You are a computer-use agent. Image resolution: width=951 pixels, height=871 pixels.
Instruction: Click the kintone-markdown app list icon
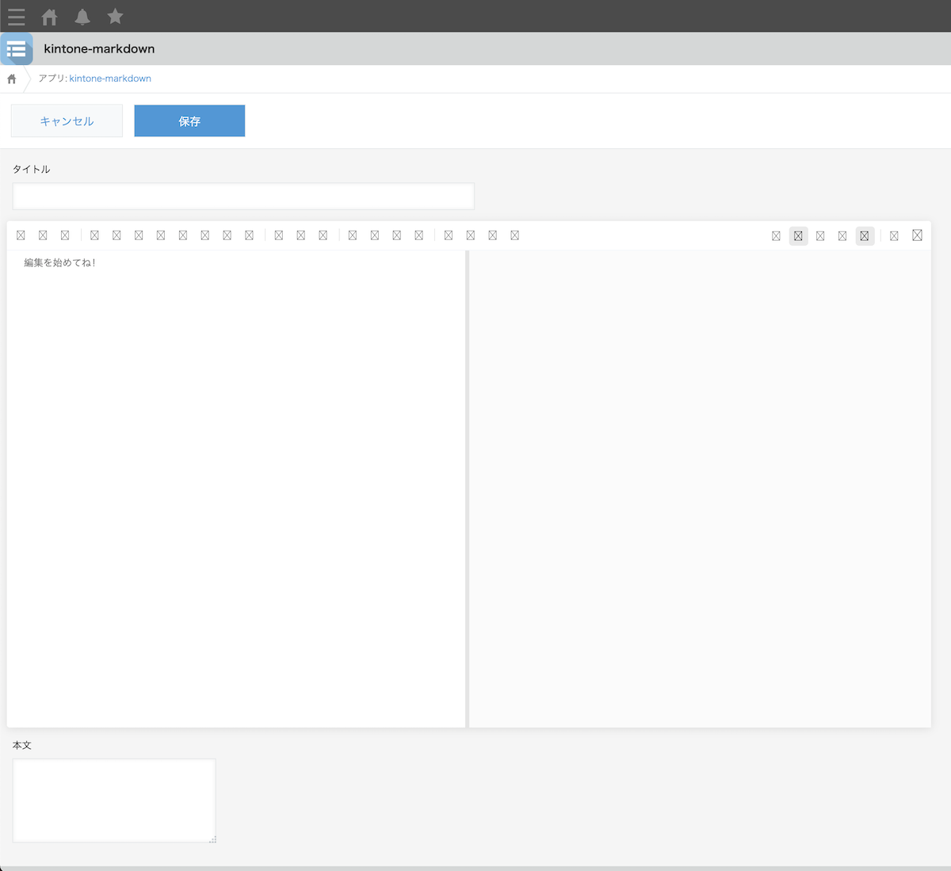(x=17, y=49)
